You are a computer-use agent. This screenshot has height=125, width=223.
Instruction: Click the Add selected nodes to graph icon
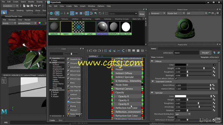[110, 51]
